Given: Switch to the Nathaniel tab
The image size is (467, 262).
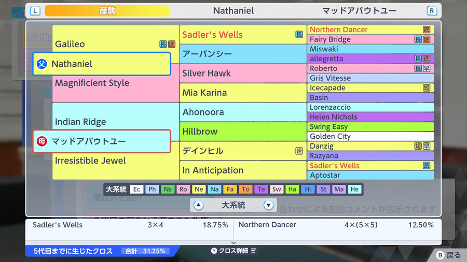Looking at the screenshot, I should click(233, 11).
